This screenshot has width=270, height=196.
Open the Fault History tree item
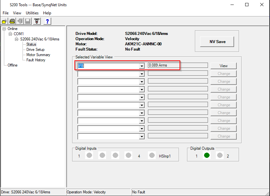[x=36, y=60]
